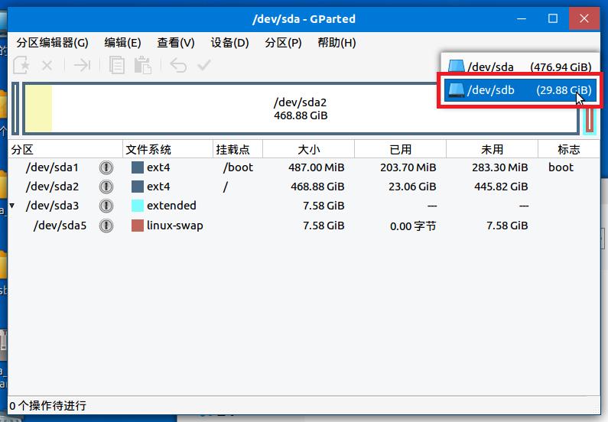Click the 203.70 MiB used cell
Viewport: 608px width, 422px height.
[x=408, y=167]
